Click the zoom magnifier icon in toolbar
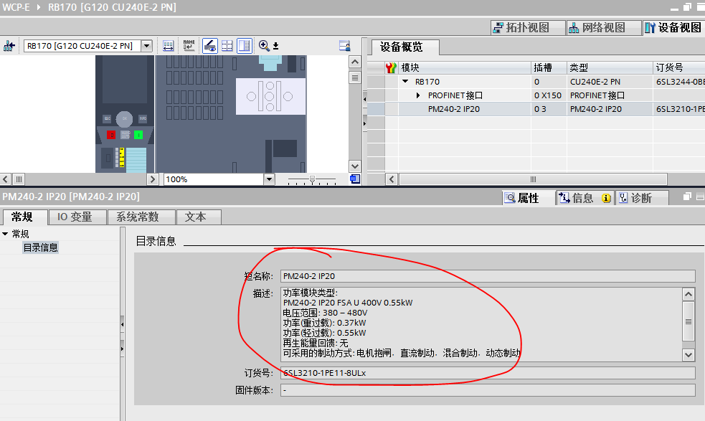 coord(264,46)
